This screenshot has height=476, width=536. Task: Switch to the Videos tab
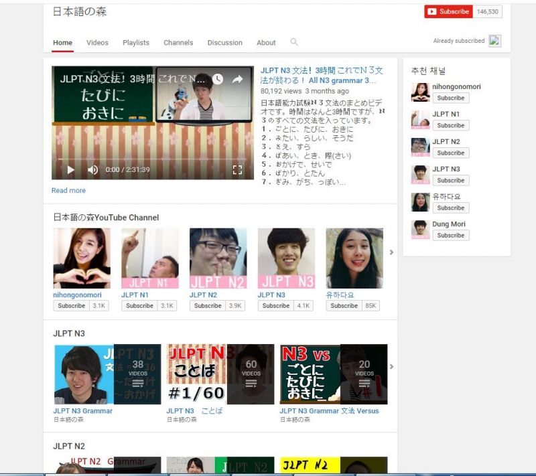[97, 43]
